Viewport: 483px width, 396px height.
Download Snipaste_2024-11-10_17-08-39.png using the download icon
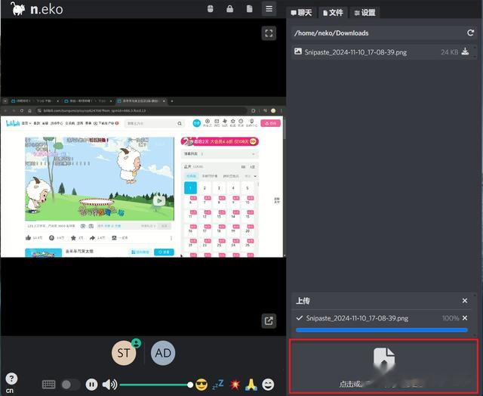pos(465,51)
